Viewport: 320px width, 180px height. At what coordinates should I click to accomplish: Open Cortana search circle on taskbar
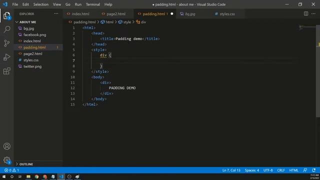click(12, 176)
